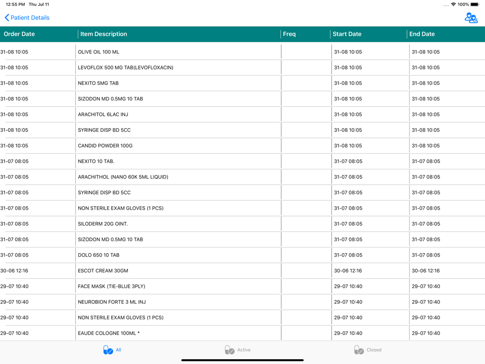485x364 pixels.
Task: Click the Freq column header
Action: 289,34
